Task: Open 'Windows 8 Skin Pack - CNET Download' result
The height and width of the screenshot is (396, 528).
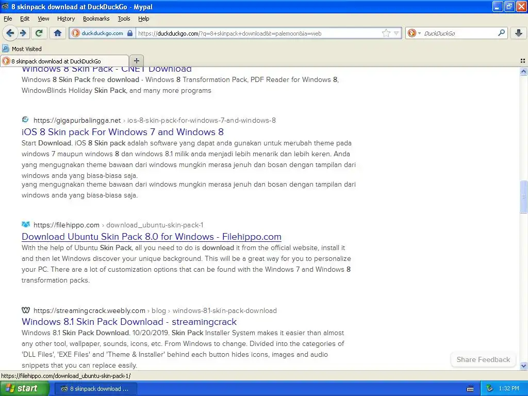Action: 106,70
